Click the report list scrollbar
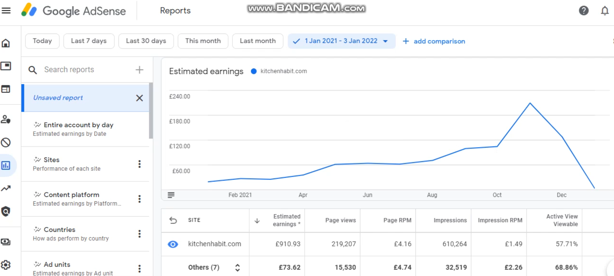Screen dimensions: 614x276 (x=151, y=111)
